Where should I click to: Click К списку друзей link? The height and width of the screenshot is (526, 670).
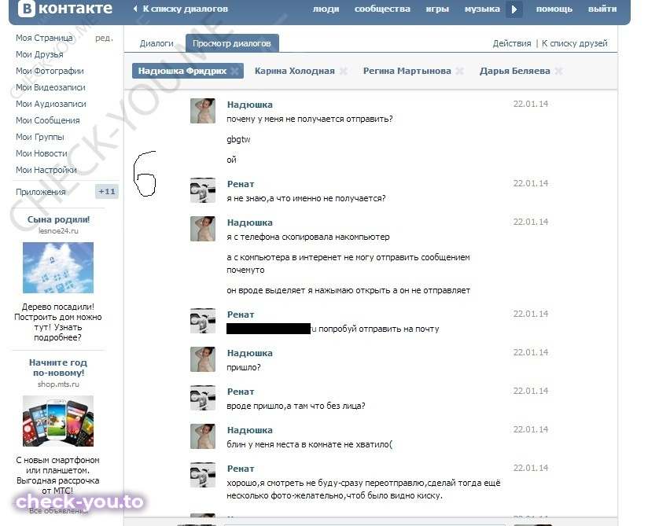pos(574,43)
